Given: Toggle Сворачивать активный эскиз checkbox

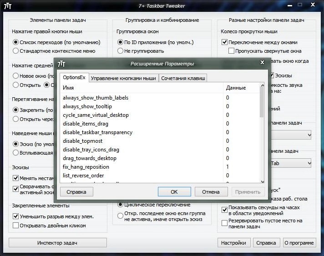Looking at the screenshot, I should pos(16,189).
